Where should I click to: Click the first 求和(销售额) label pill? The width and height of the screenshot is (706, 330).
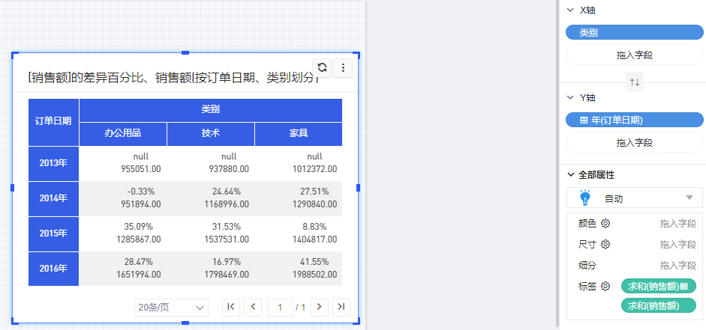[x=658, y=286]
